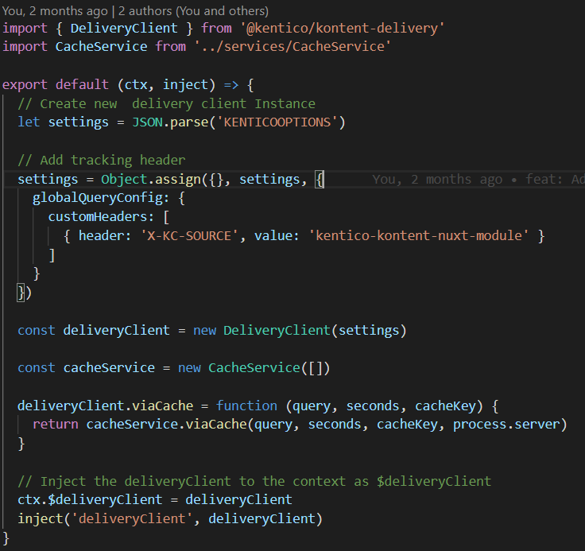Click the 'kentico-kontent-nuxt-module' value string
Image resolution: width=585 pixels, height=551 pixels.
pos(418,236)
